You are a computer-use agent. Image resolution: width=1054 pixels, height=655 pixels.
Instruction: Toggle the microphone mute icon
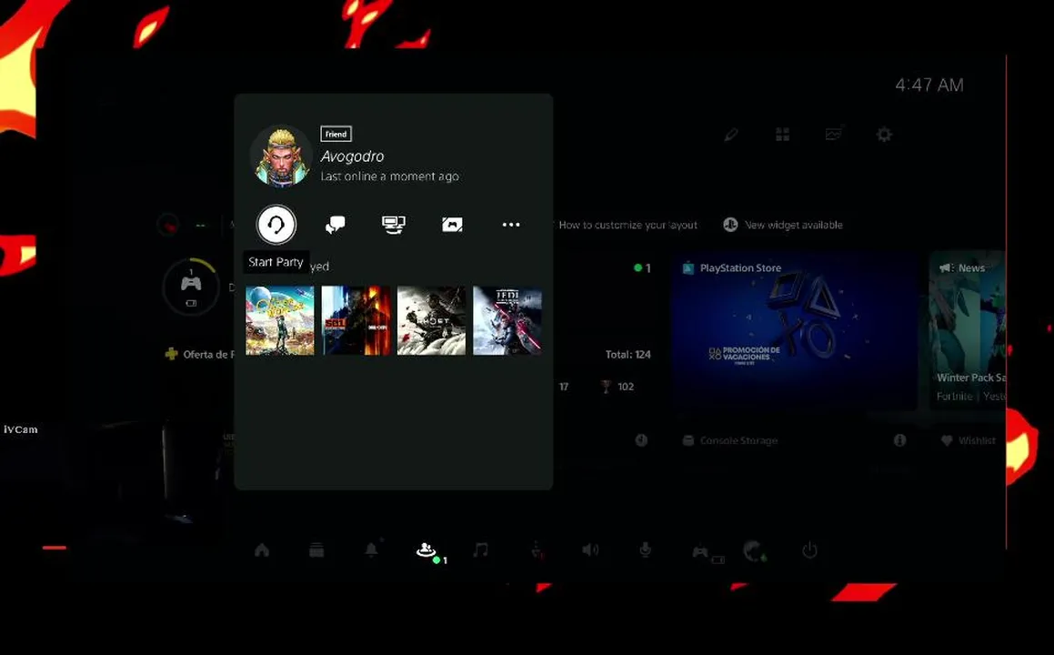tap(646, 550)
